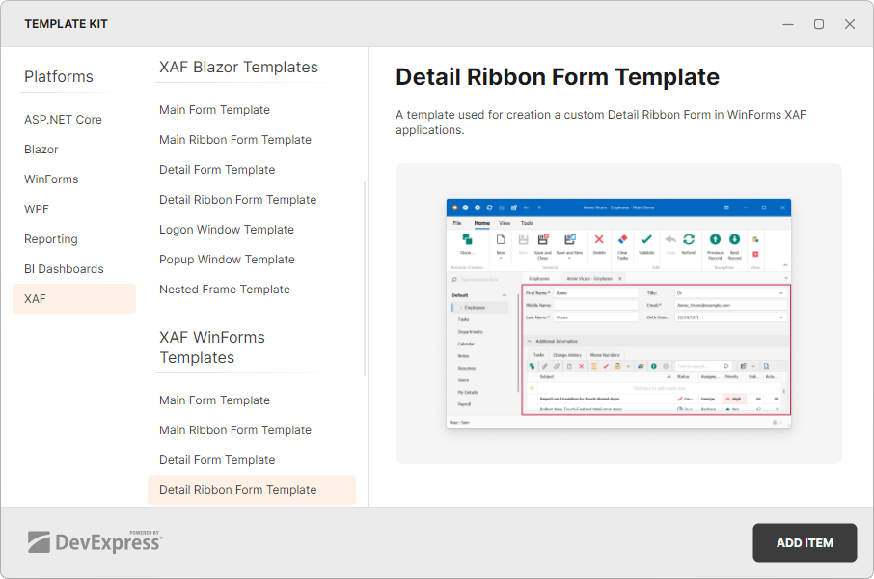Select Main Form Template under XAF WinForms Templates
This screenshot has height=579, width=874.
click(x=214, y=400)
